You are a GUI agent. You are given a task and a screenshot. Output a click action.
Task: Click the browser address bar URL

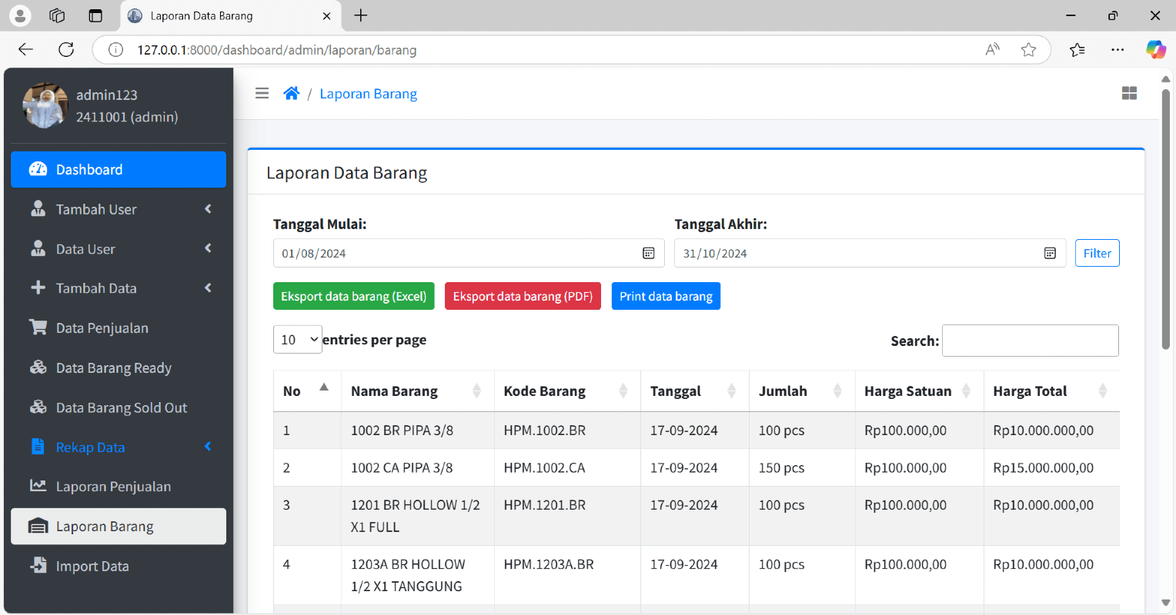[277, 49]
